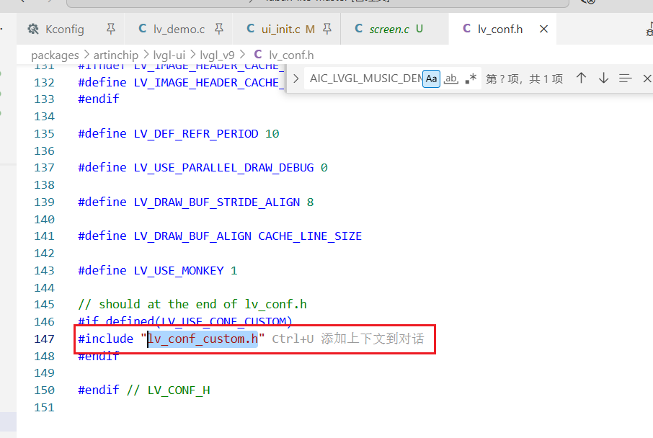The height and width of the screenshot is (438, 653).
Task: Click LV_DEF_REFR_PERIOD in the code
Action: pos(196,134)
